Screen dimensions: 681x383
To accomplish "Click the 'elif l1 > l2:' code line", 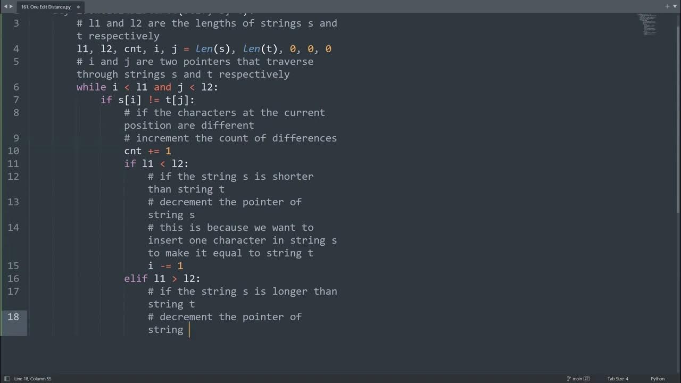I will 162,278.
